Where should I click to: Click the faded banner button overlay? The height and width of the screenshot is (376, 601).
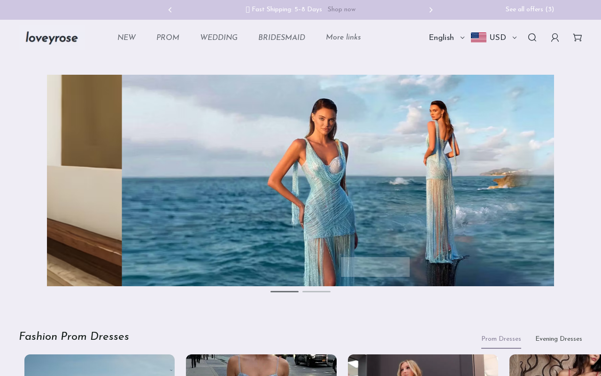coord(375,267)
